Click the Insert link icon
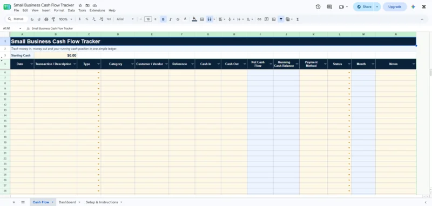 tap(259, 19)
